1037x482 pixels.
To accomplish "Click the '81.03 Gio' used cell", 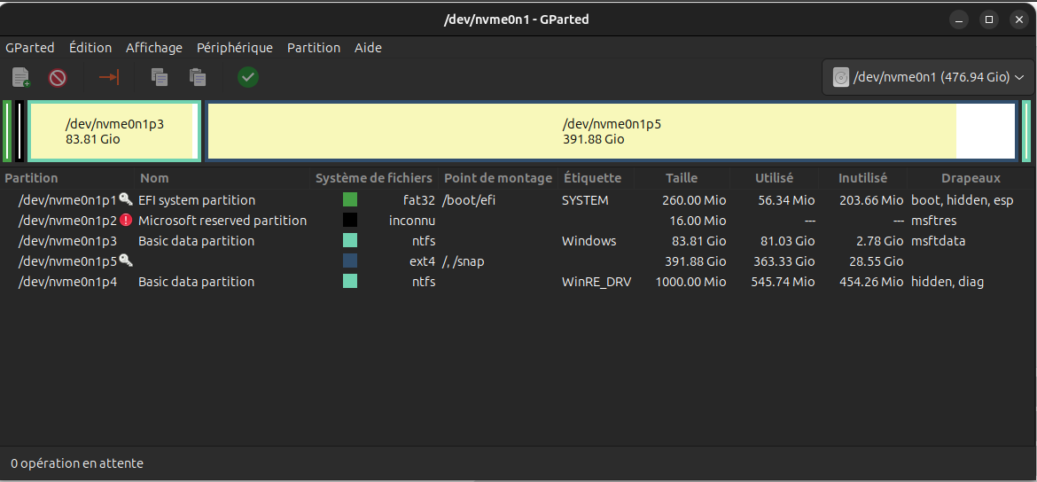I will point(787,241).
